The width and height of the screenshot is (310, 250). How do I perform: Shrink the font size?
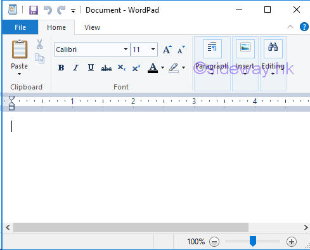click(181, 49)
